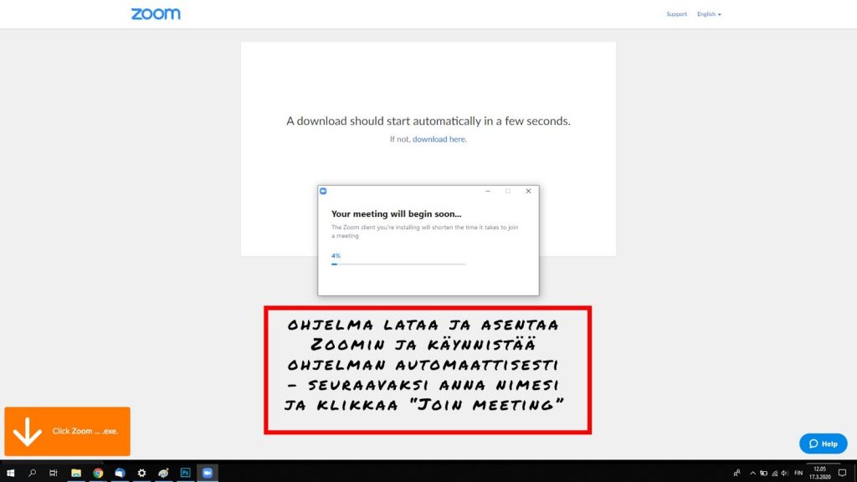Open Settings gear in the taskbar
The image size is (857, 482).
coord(141,473)
